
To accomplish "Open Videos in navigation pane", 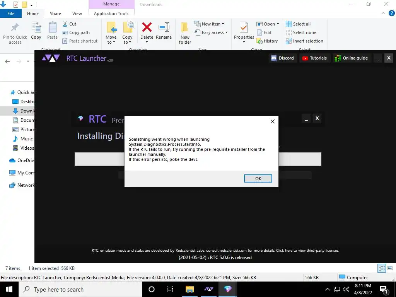I will (23, 148).
